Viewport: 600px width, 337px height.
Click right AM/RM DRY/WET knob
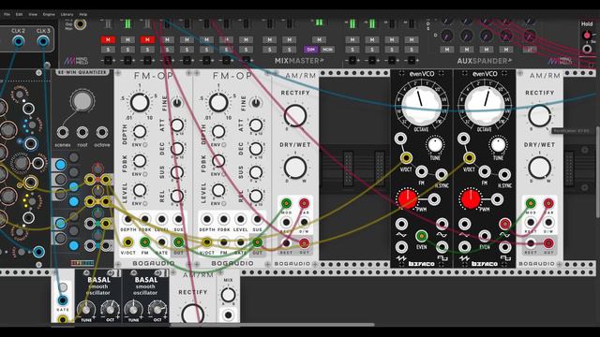(540, 168)
